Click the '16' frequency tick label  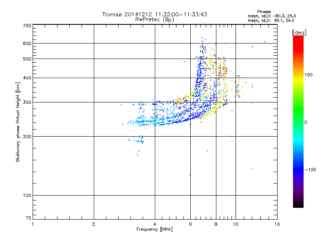[x=277, y=224]
